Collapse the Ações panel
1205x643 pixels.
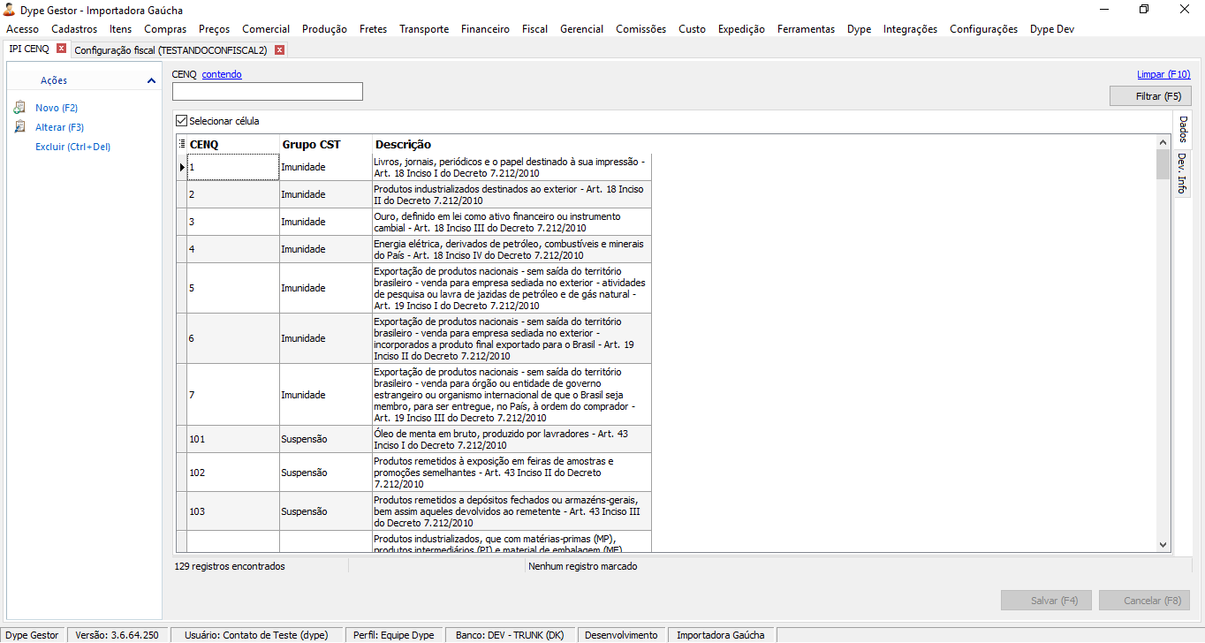coord(152,80)
